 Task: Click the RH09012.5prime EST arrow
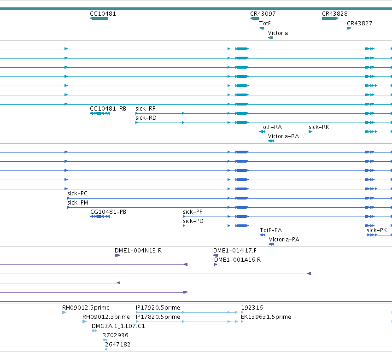point(64,312)
